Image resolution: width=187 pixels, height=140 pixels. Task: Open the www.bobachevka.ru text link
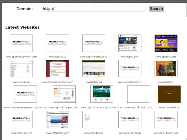point(130,82)
